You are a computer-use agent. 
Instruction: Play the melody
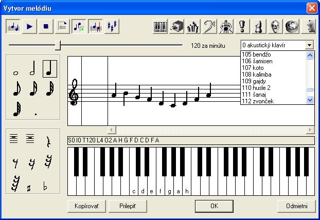(30, 26)
